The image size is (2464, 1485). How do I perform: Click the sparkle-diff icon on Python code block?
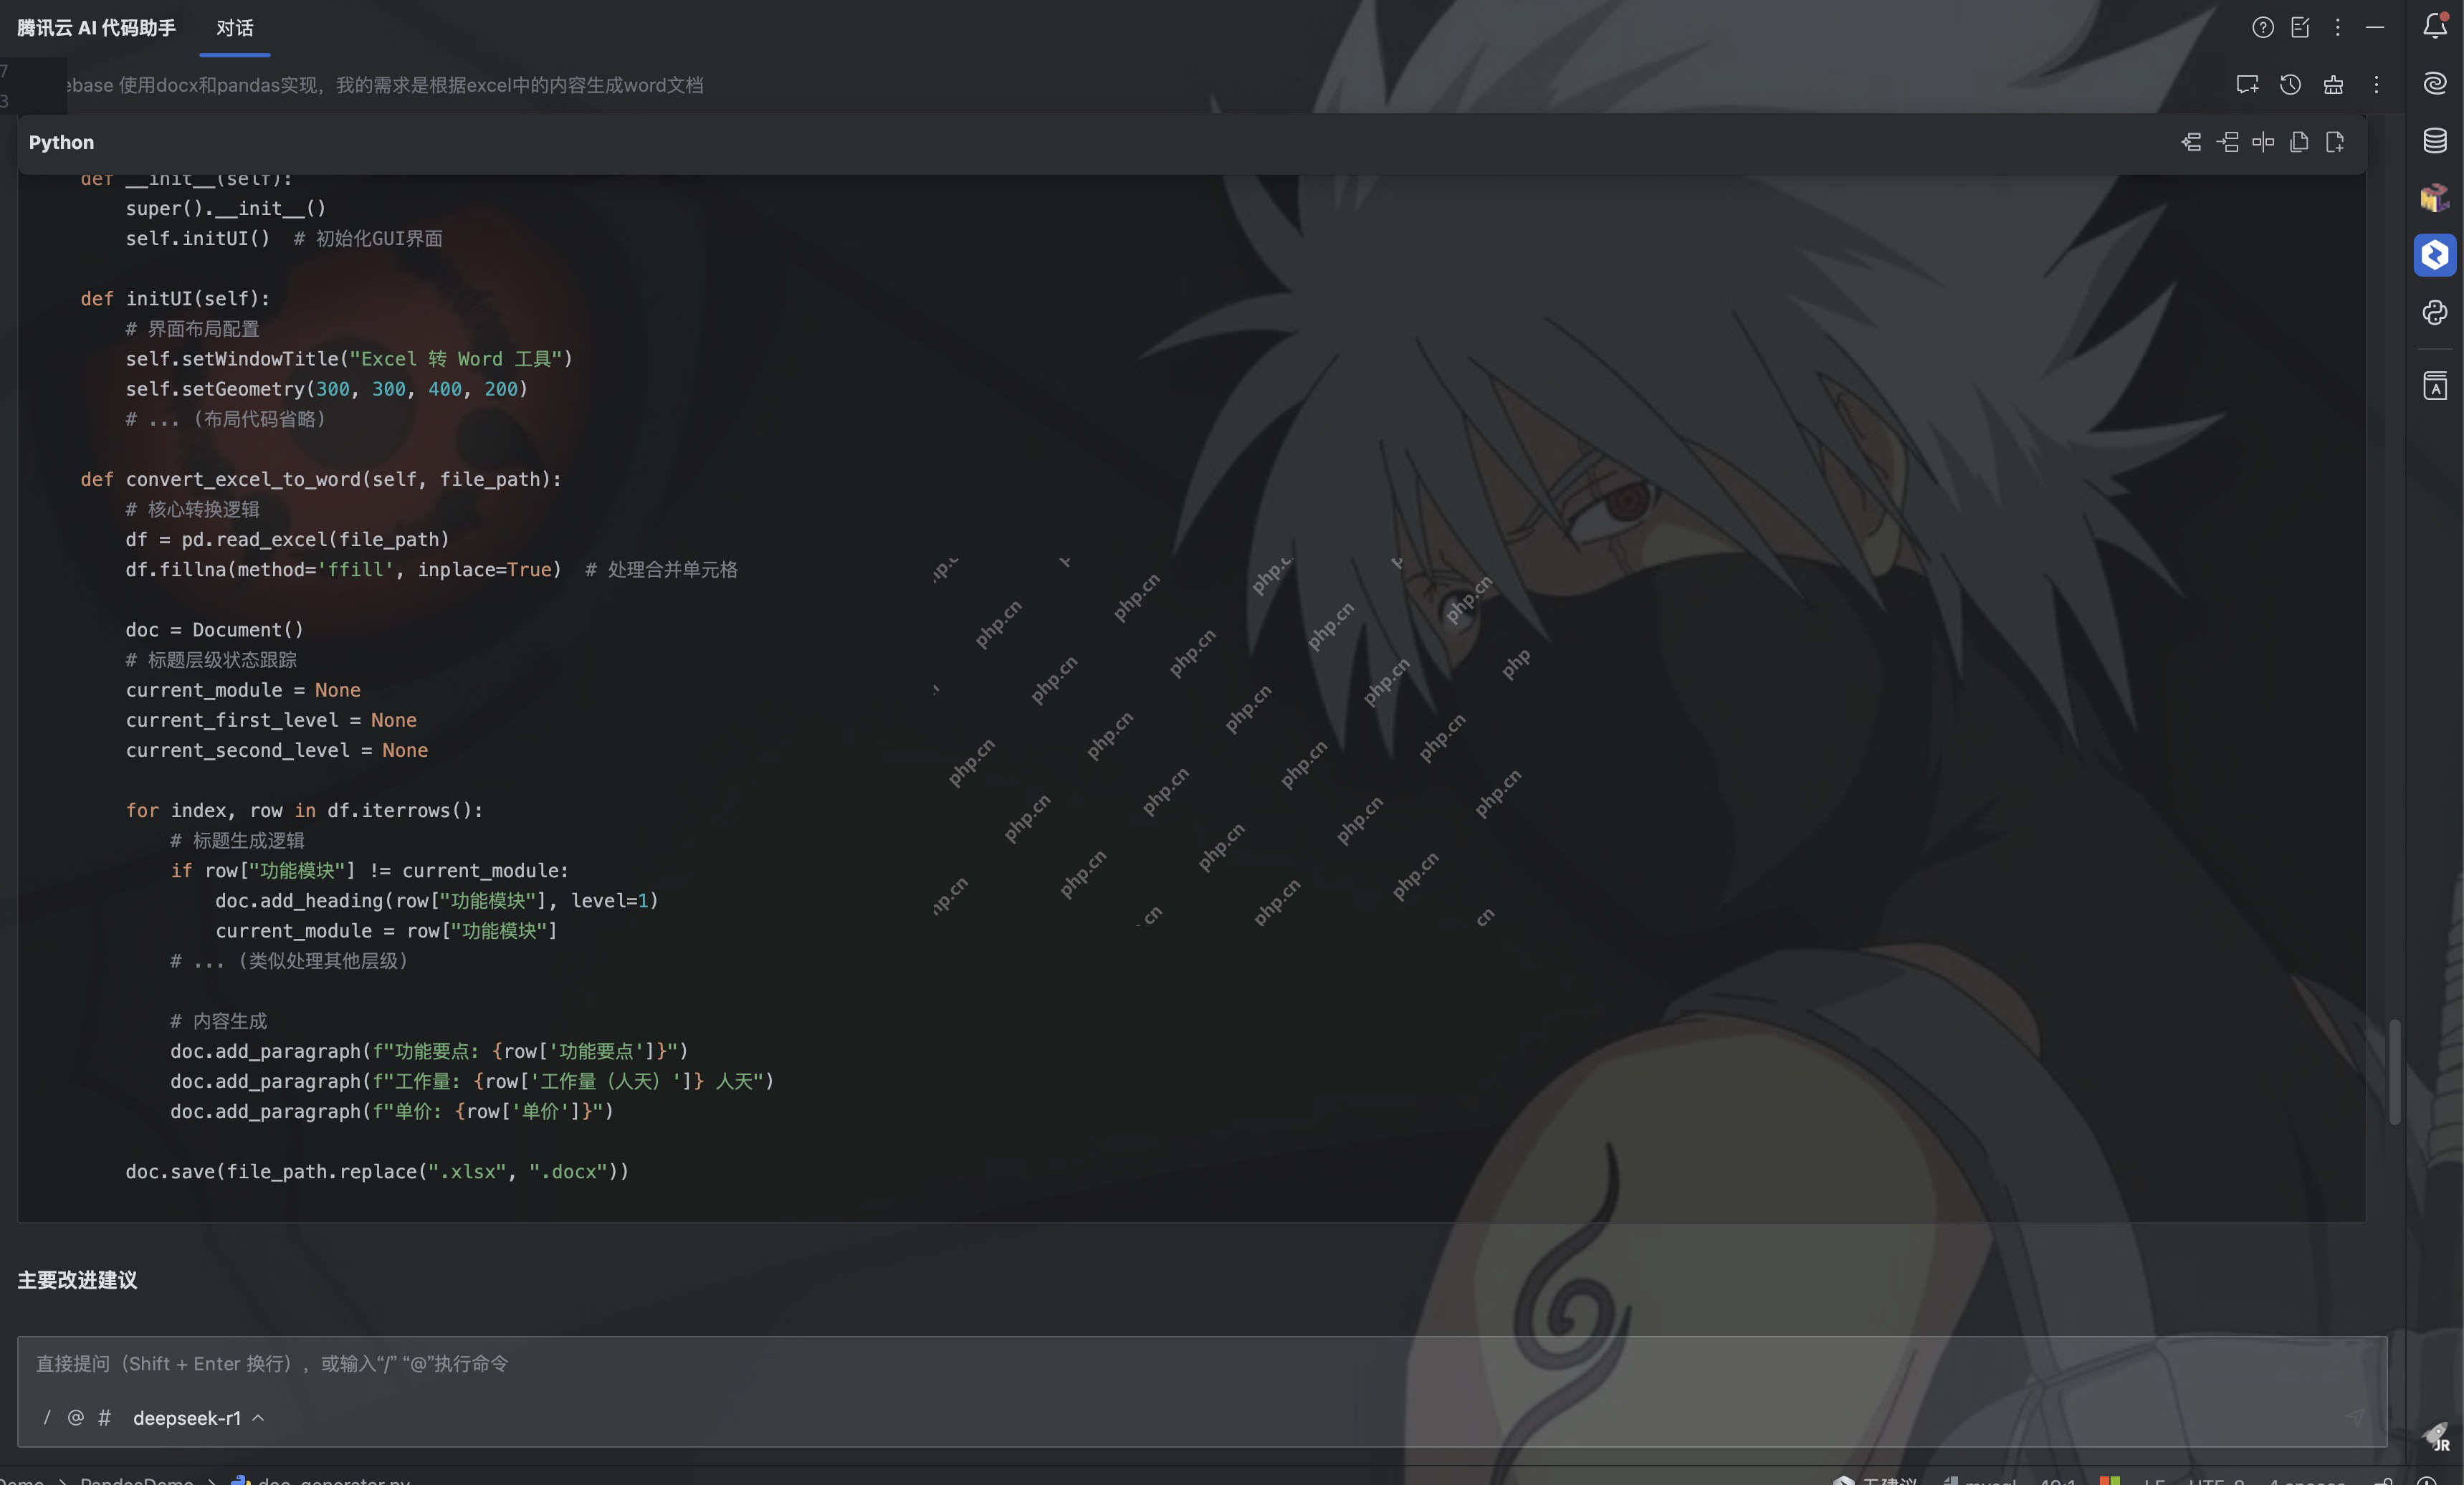click(2191, 142)
